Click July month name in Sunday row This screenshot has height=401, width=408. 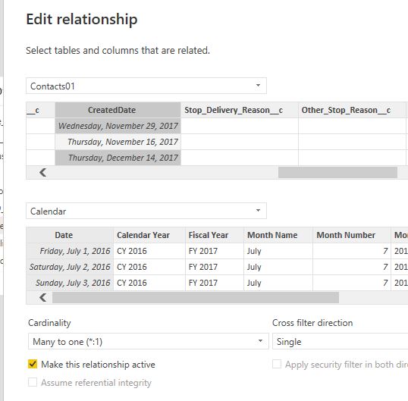click(278, 283)
